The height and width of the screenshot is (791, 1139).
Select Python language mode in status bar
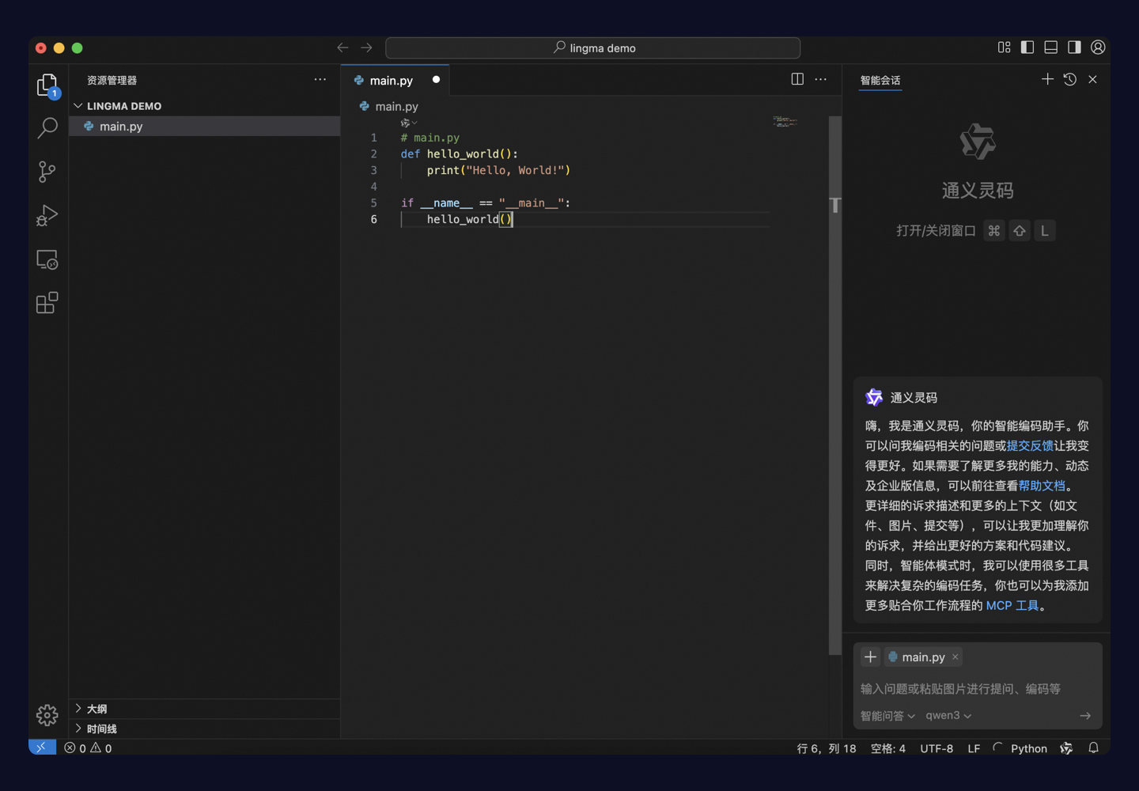tap(1028, 747)
